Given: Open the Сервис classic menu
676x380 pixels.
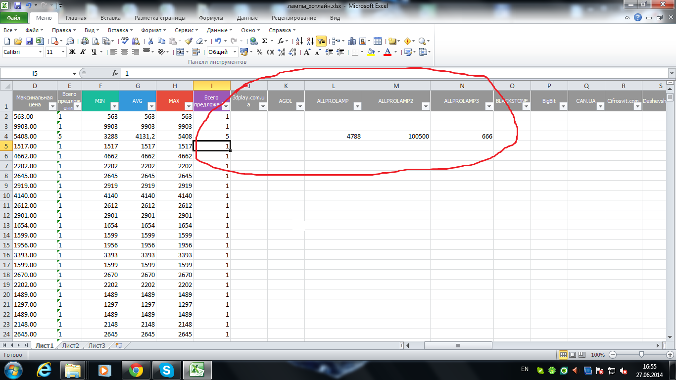Looking at the screenshot, I should click(186, 30).
